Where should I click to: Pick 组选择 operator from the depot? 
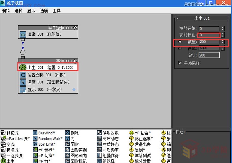click(106, 161)
